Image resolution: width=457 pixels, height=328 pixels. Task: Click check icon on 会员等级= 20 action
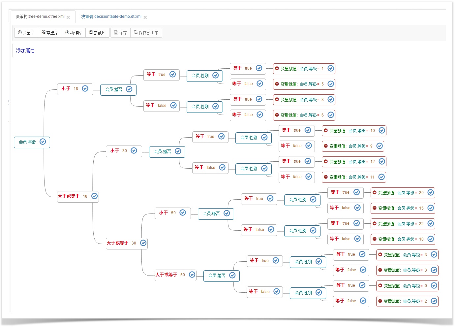(431, 192)
